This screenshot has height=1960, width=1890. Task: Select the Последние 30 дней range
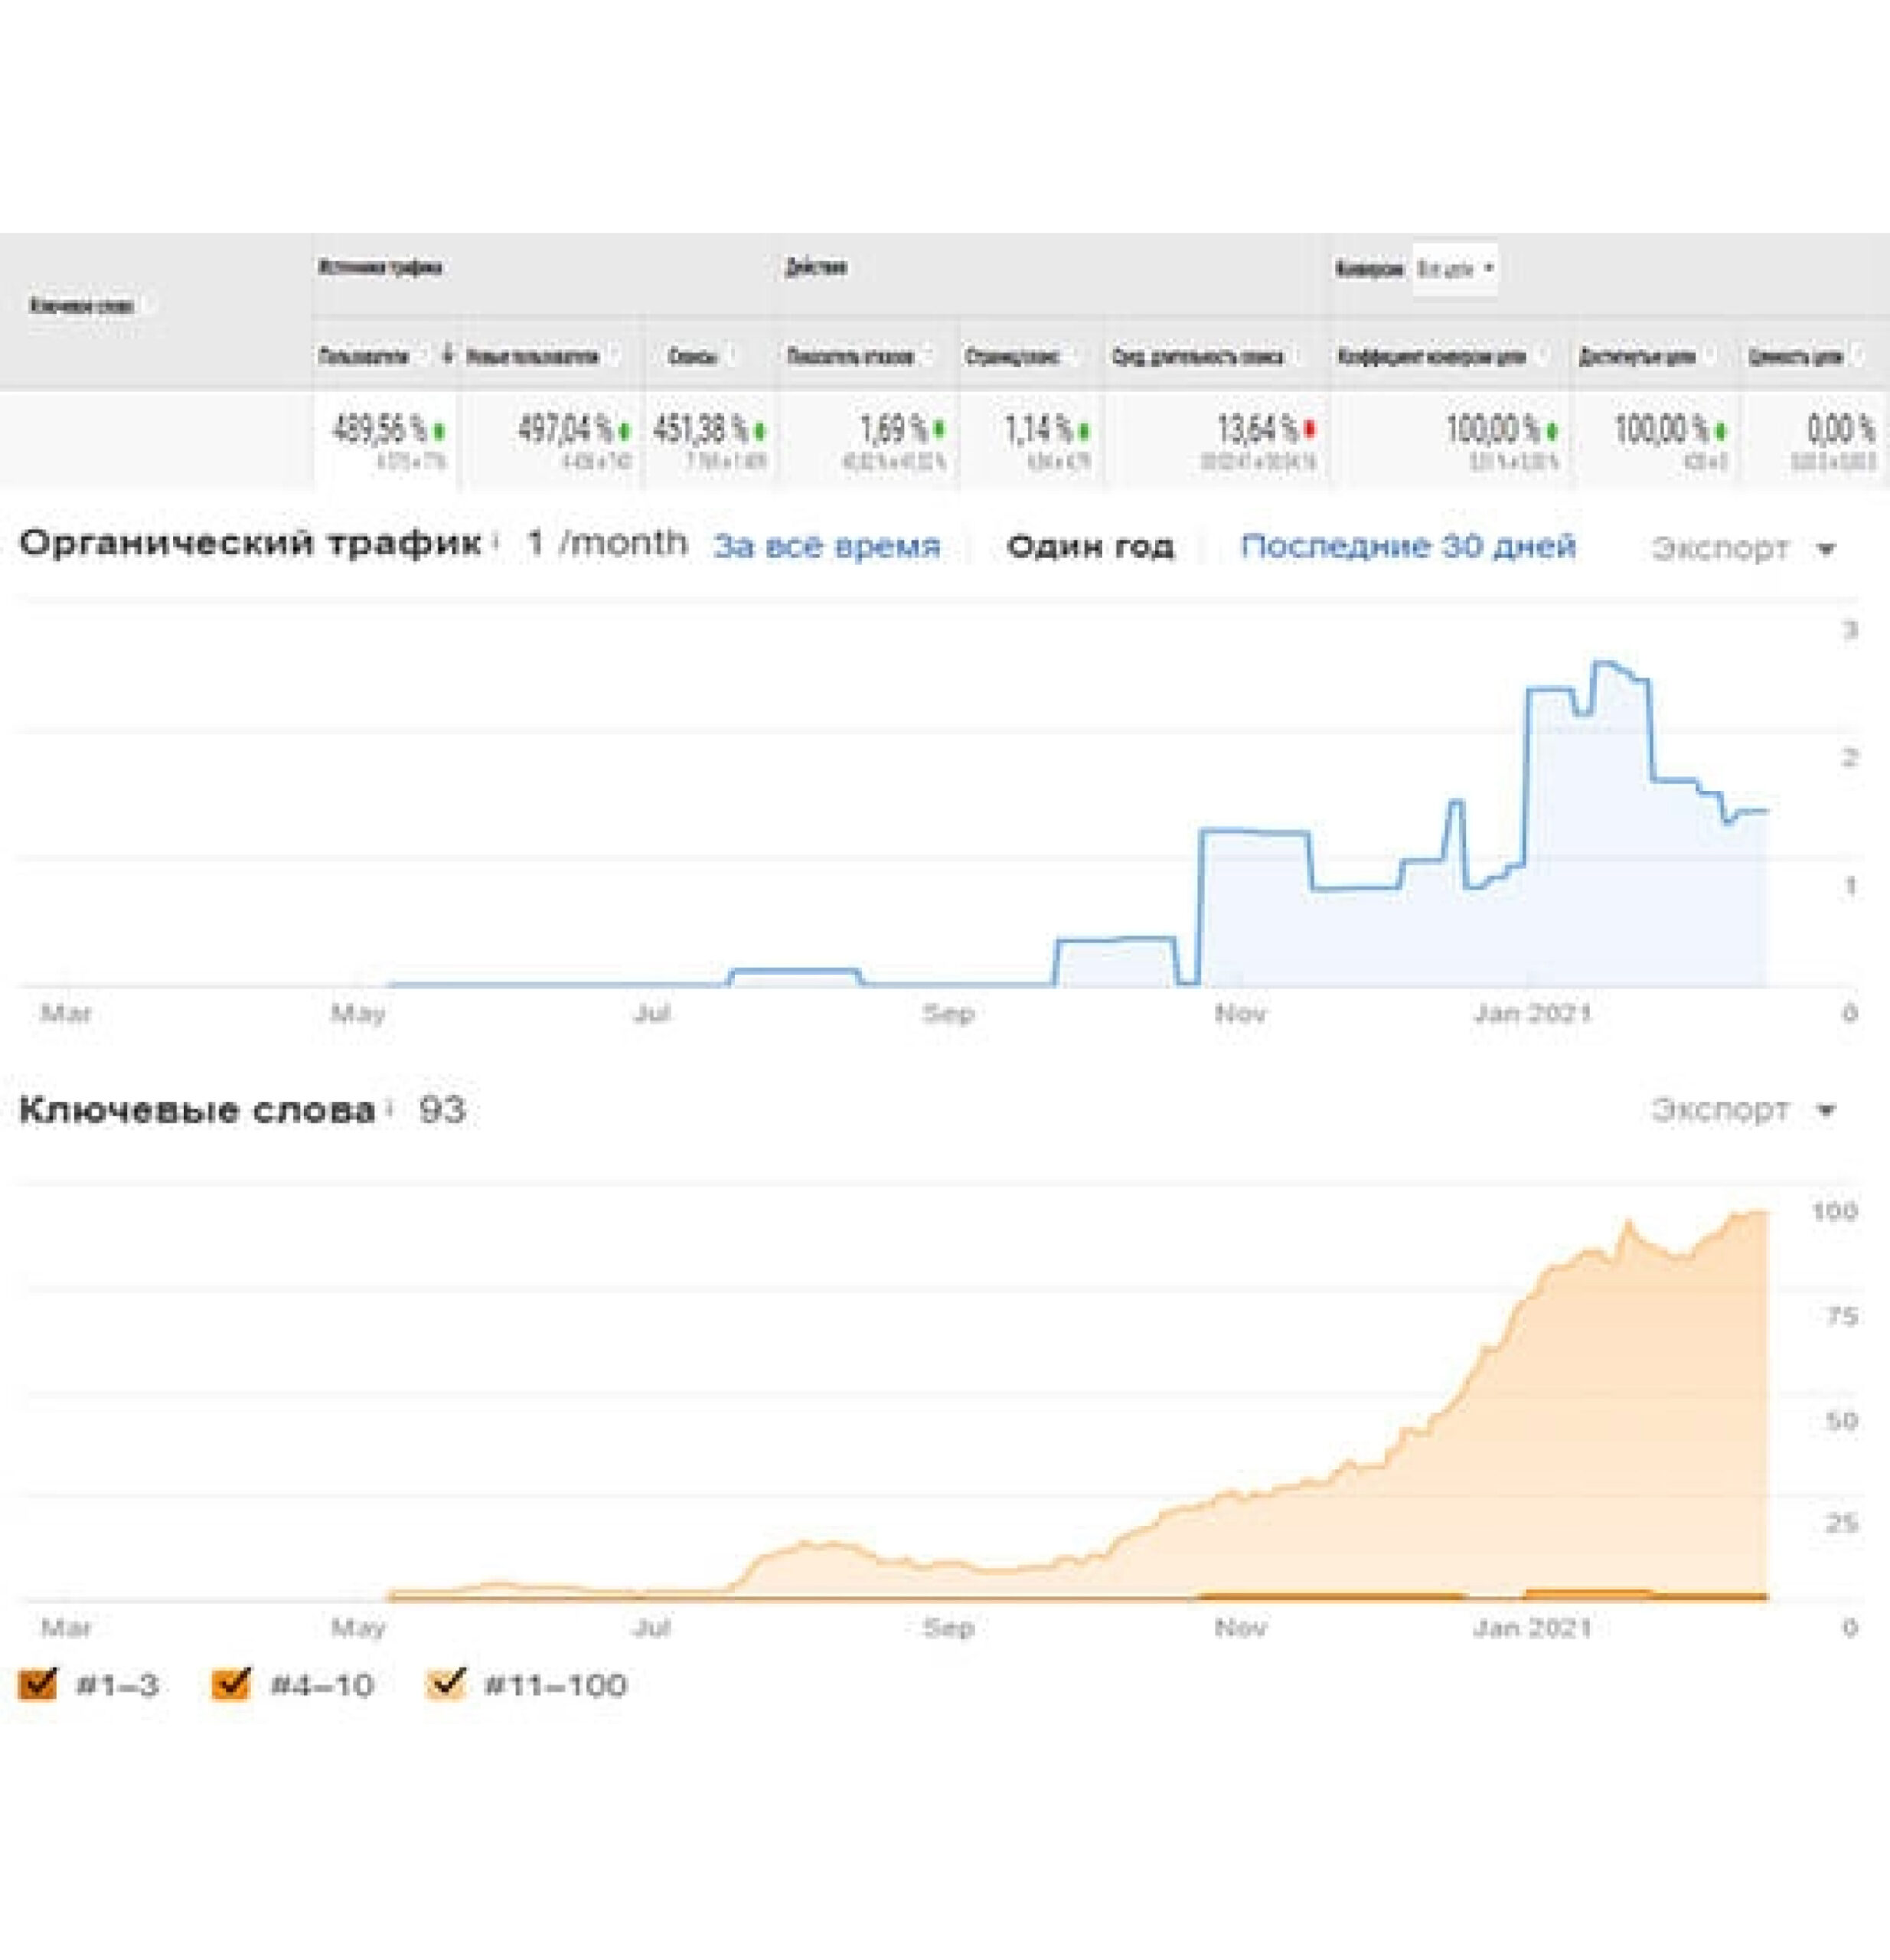[1407, 546]
